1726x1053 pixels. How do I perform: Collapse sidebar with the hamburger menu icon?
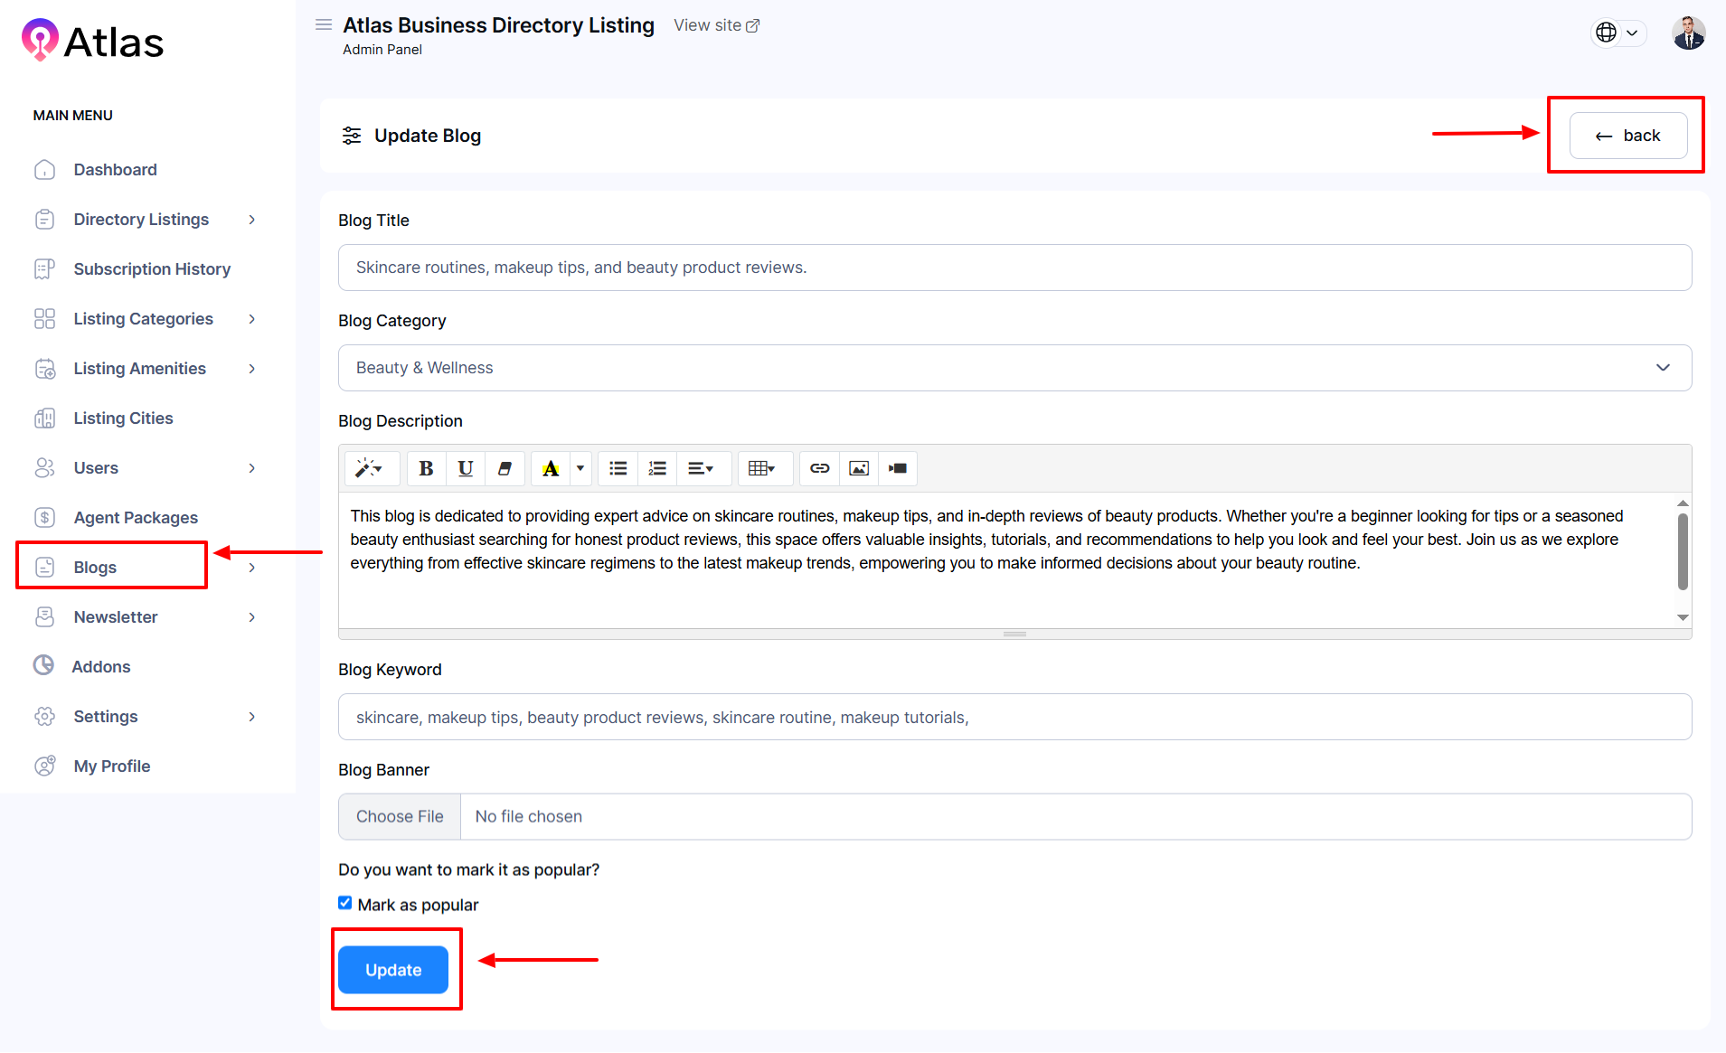[323, 25]
